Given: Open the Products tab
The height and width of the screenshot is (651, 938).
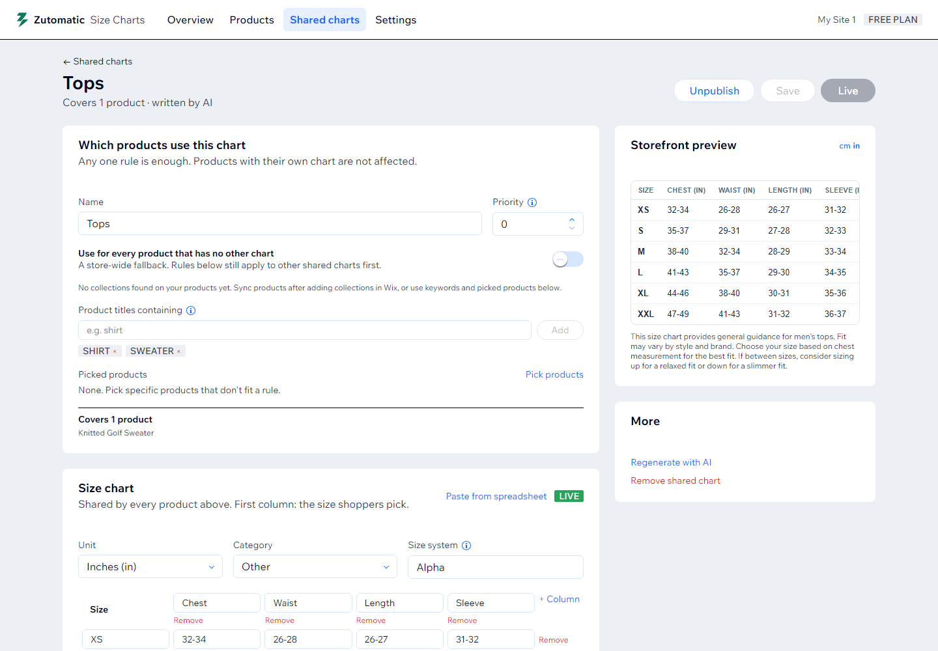Looking at the screenshot, I should (x=251, y=20).
